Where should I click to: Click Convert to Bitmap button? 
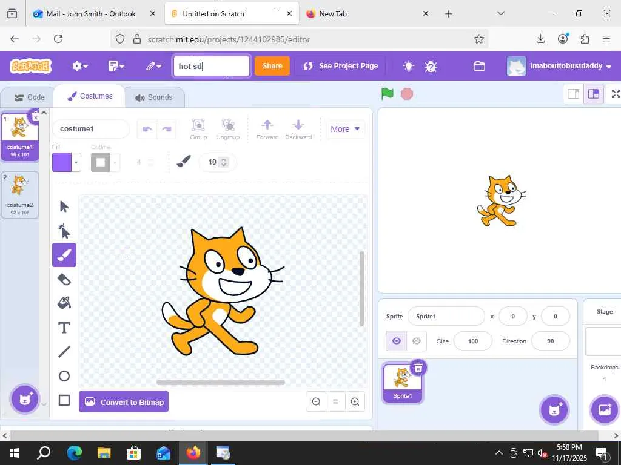124,402
